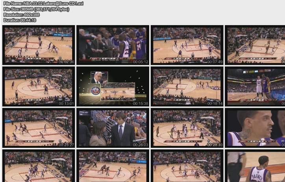This screenshot has width=285, height=182.
Task: Click the thumbnail at 00:18:14
Action: pos(187,87)
